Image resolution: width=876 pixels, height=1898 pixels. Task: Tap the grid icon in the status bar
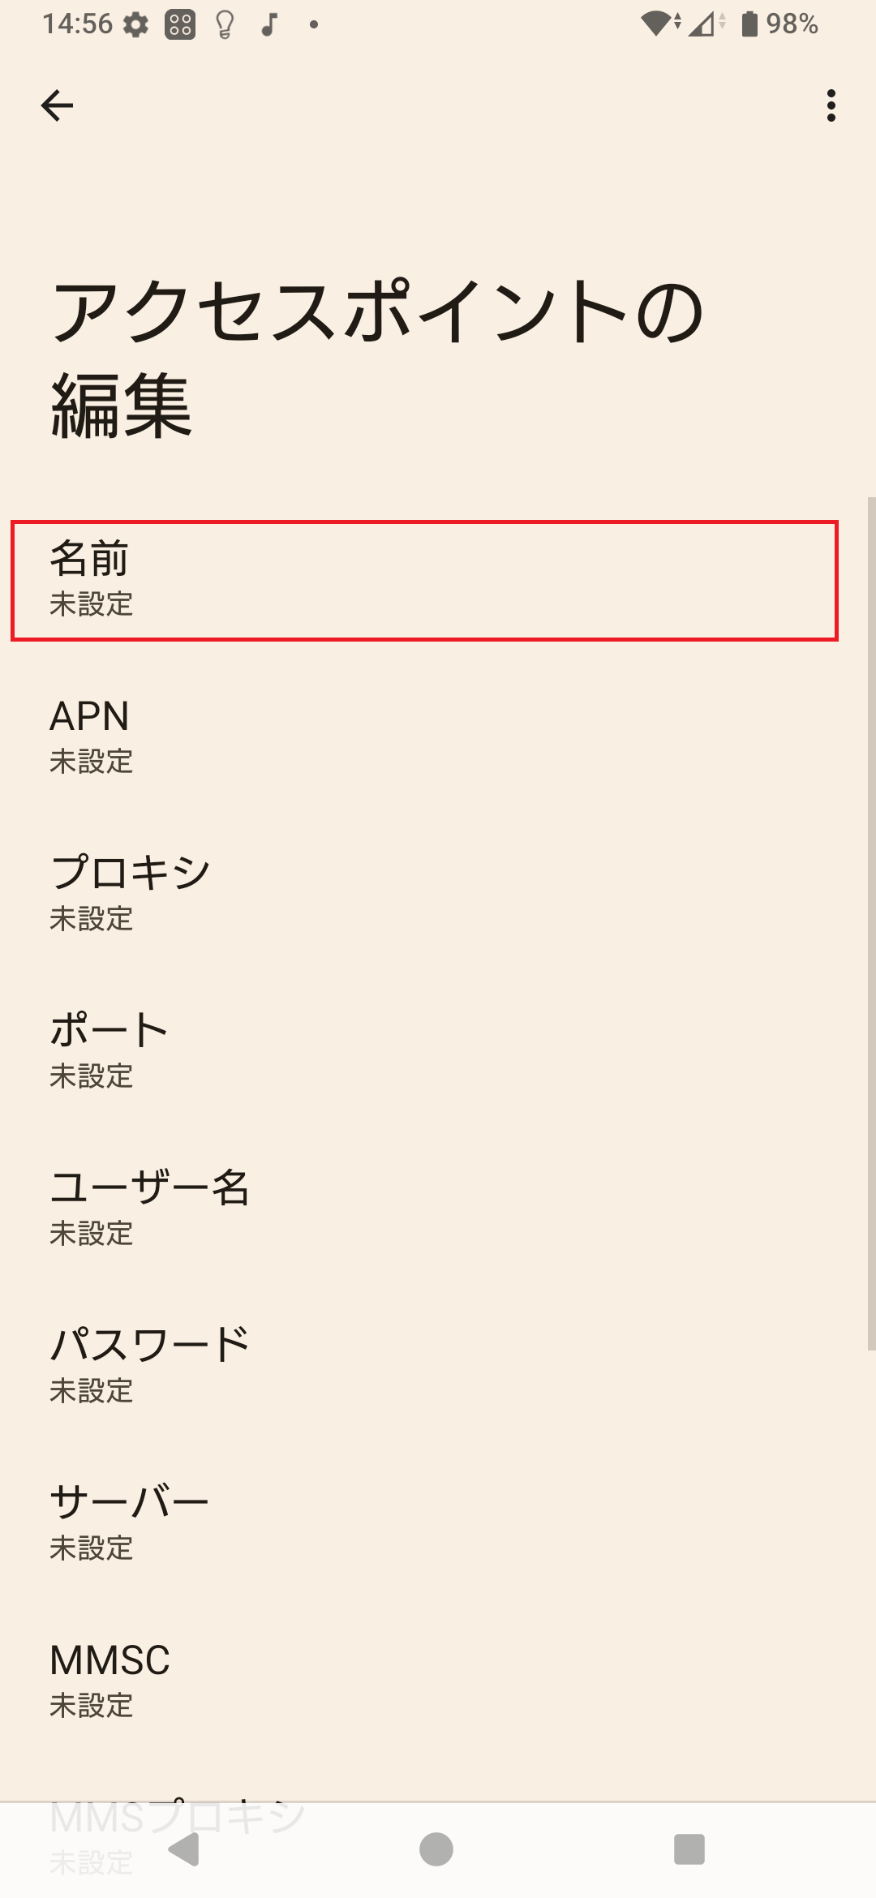point(180,24)
